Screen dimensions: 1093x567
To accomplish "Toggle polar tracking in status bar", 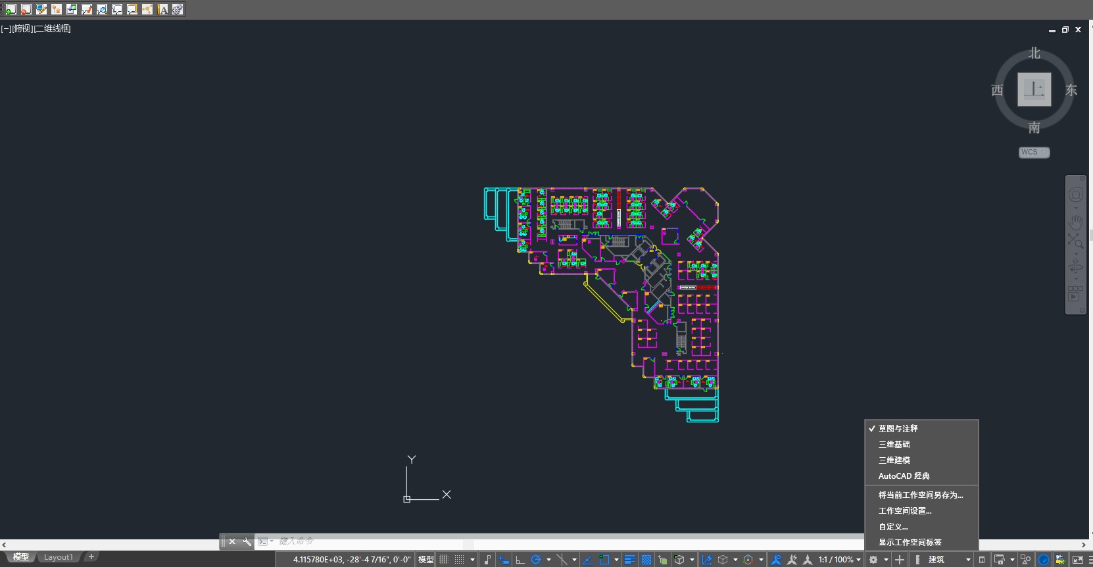I will pyautogui.click(x=536, y=560).
